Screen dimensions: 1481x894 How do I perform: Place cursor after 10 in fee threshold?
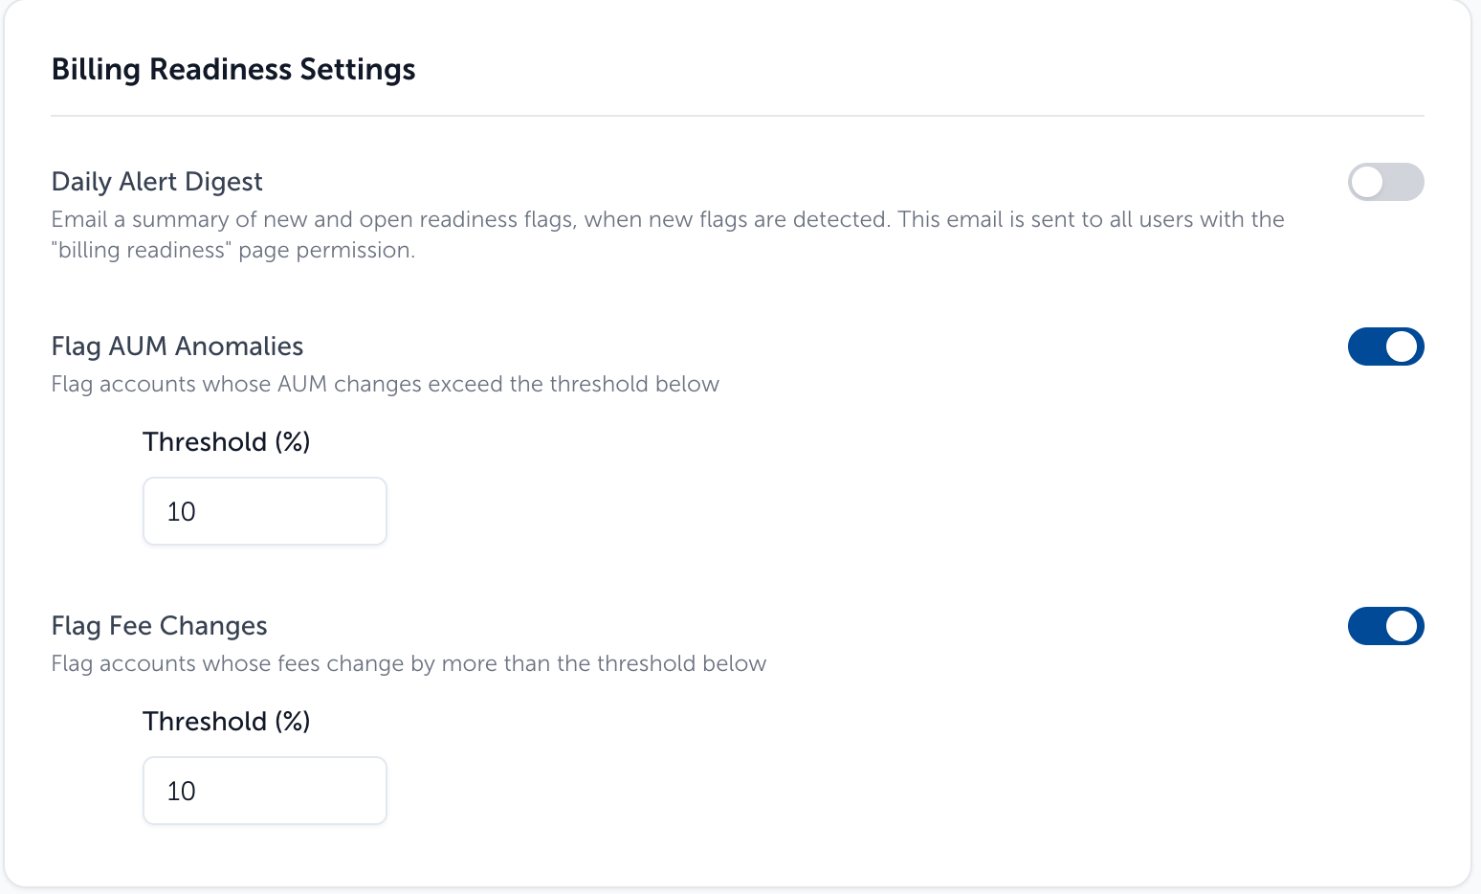coord(198,792)
